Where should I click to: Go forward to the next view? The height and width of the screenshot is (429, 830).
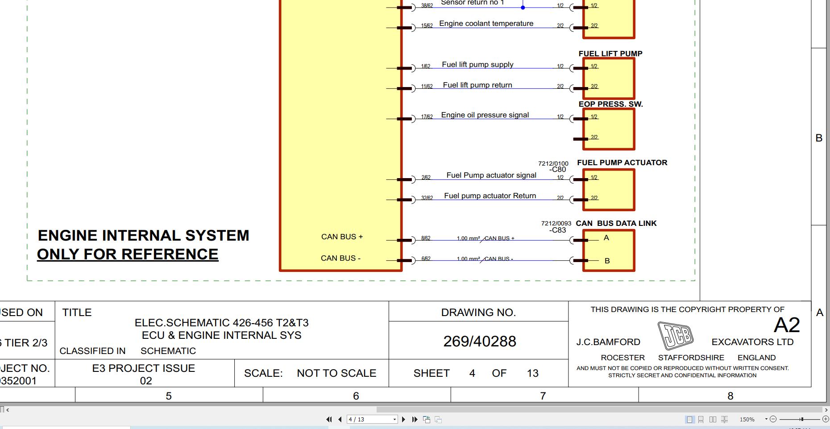coord(437,419)
